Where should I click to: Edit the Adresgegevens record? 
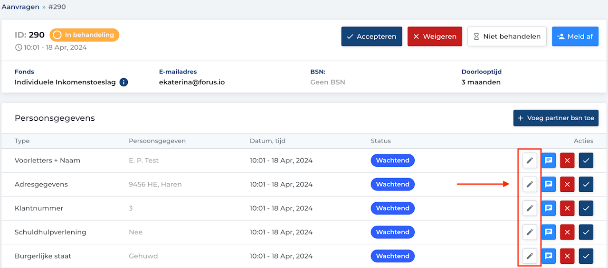click(x=530, y=184)
